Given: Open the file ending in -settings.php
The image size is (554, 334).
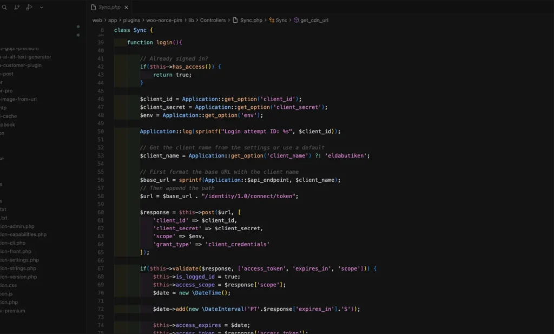Looking at the screenshot, I should 18,260.
